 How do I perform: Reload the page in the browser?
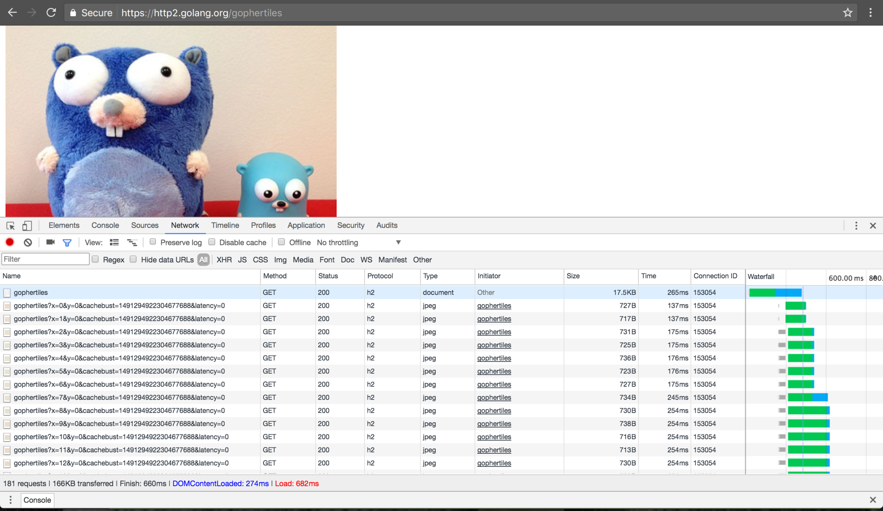[51, 13]
